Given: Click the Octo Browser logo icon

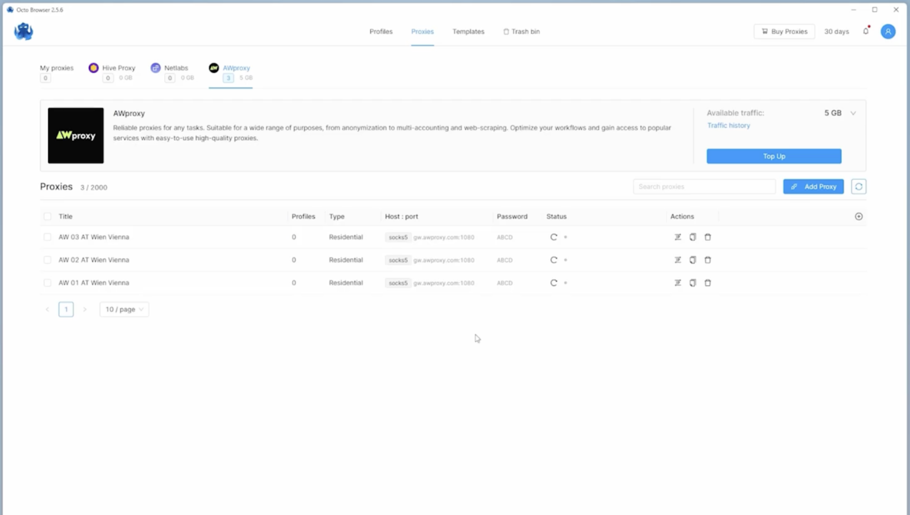Looking at the screenshot, I should click(23, 32).
